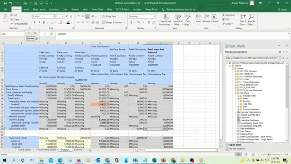291x164 pixels.
Task: Open Cell Styles gallery
Action: tap(187, 20)
